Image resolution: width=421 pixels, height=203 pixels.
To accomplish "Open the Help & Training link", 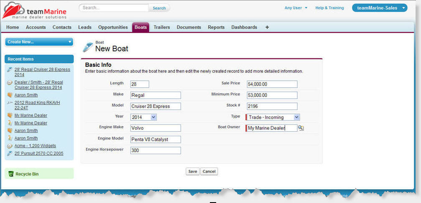I will click(x=329, y=8).
